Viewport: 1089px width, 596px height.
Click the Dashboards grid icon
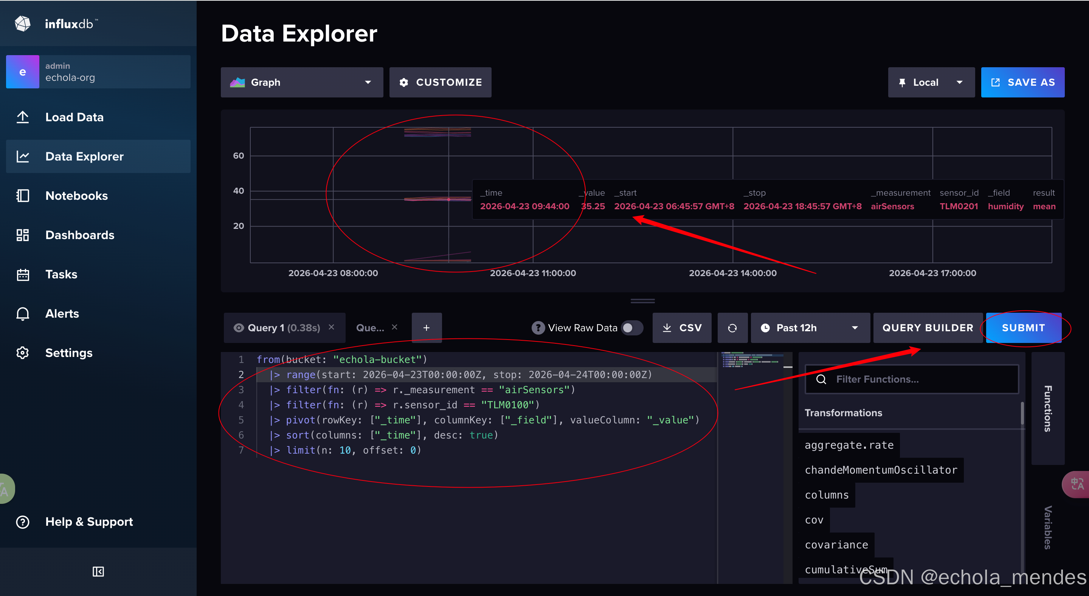22,235
